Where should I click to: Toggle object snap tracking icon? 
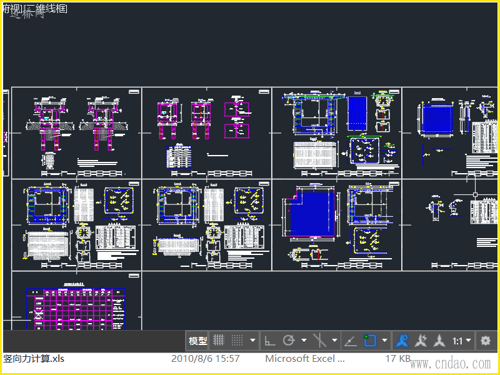point(351,341)
